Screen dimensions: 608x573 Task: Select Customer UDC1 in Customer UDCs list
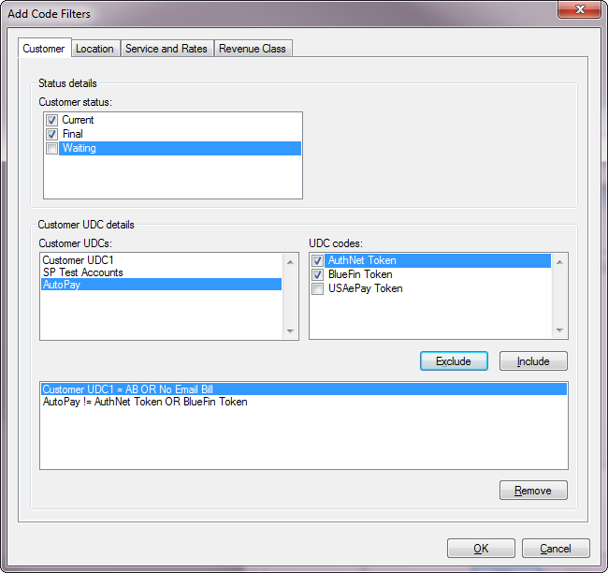[161, 259]
